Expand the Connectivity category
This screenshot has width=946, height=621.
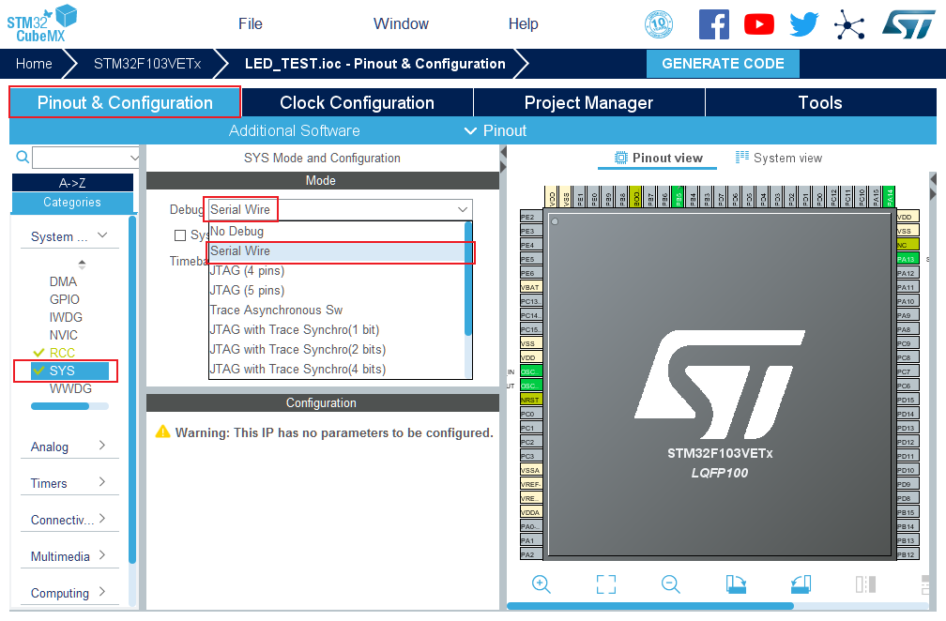click(x=102, y=519)
